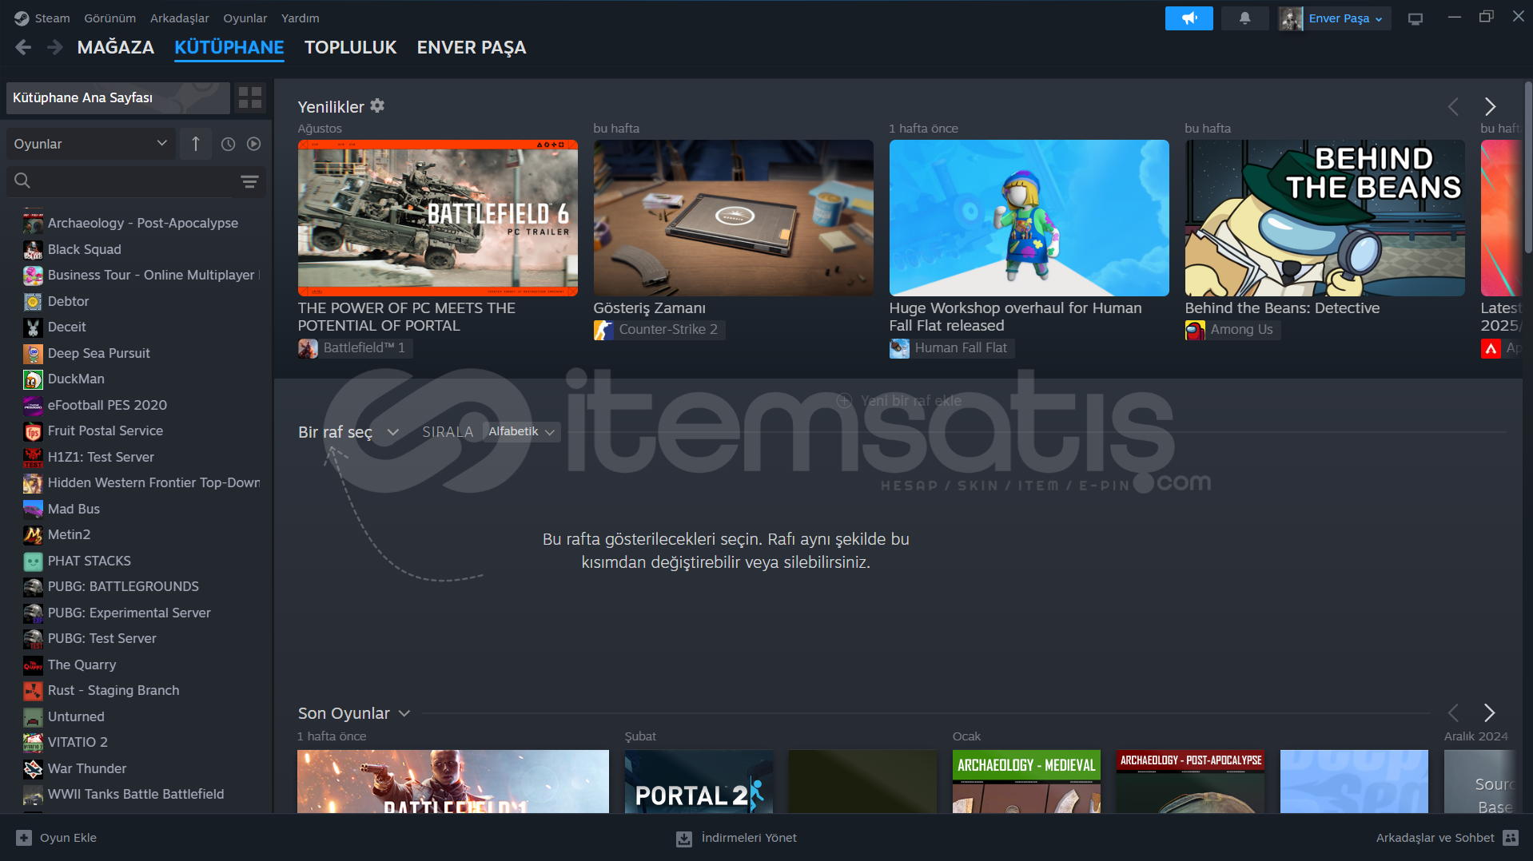Click the Big Picture mode monitor icon

click(x=1415, y=18)
